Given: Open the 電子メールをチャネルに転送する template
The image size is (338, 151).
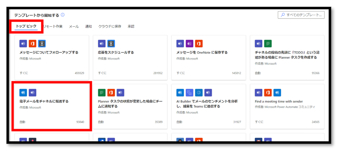Looking at the screenshot, I should pos(52,106).
